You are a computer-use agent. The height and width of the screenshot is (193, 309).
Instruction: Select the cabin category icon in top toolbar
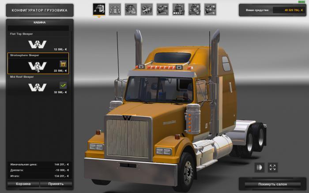99,9
